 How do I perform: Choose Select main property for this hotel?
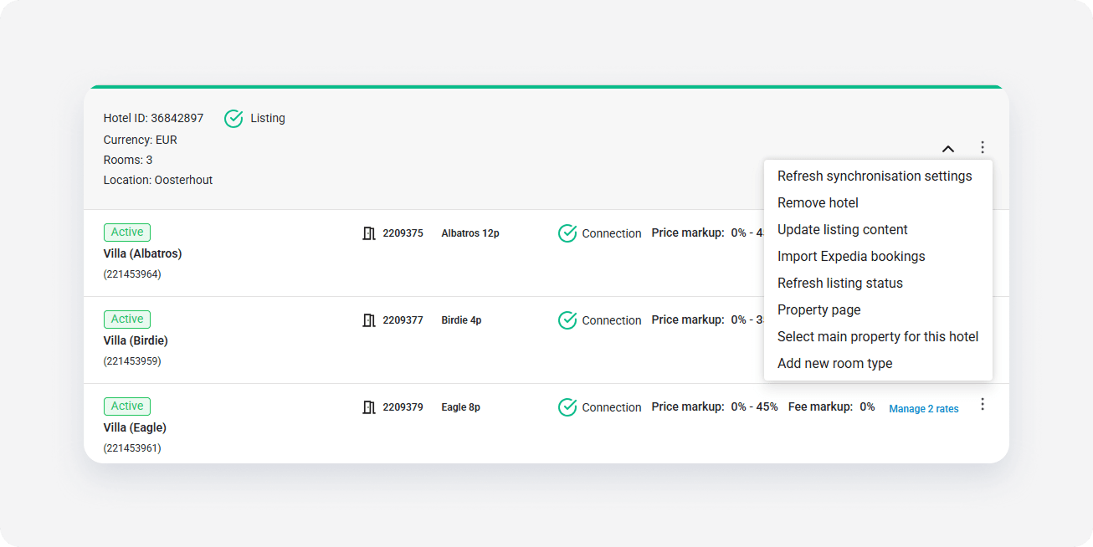pos(878,337)
